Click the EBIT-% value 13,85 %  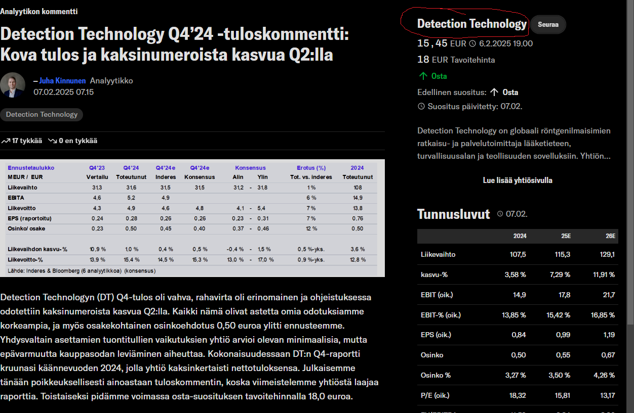tap(514, 315)
